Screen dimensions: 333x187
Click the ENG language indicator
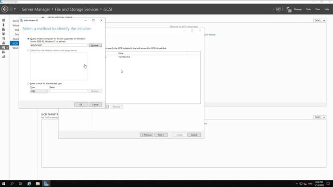point(310,184)
